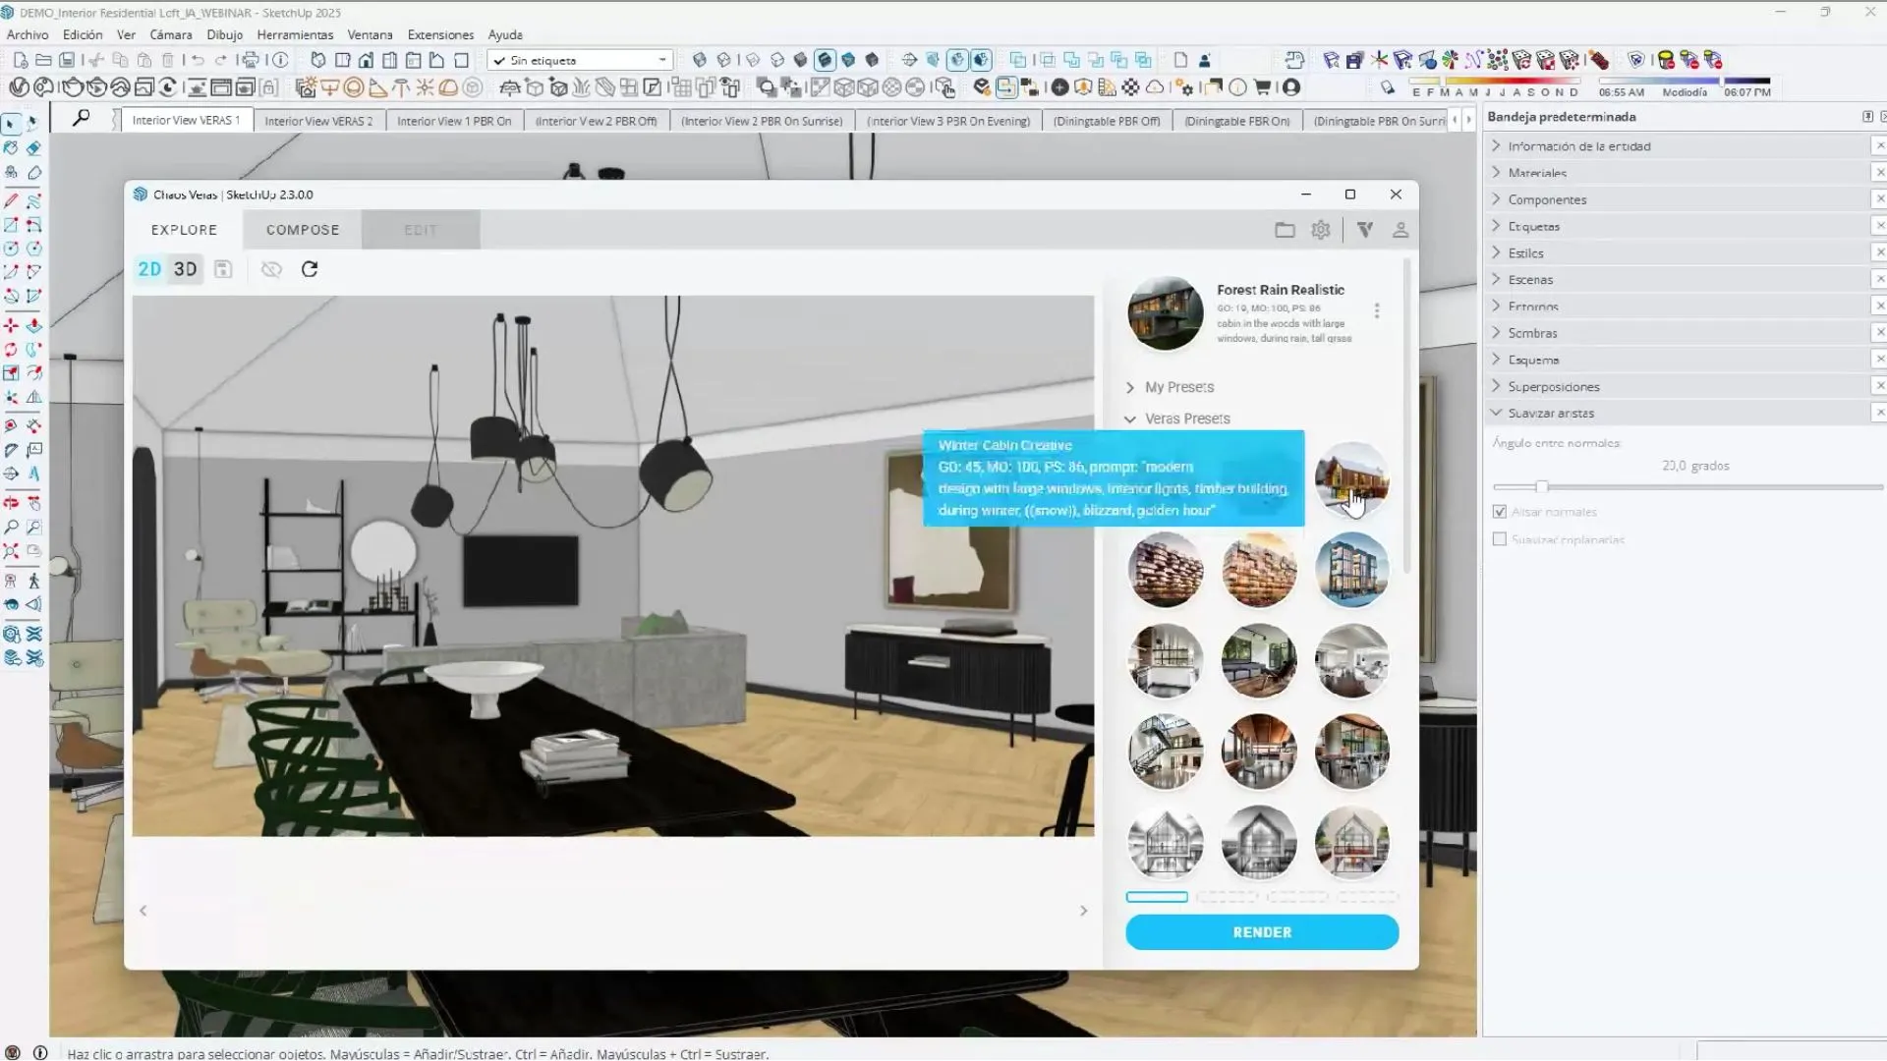Click the Veras refresh preview icon
The height and width of the screenshot is (1061, 1887).
point(310,268)
